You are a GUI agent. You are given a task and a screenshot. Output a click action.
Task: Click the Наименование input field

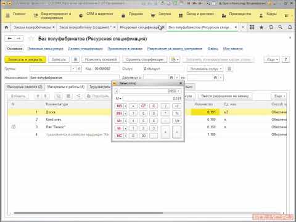[75, 78]
